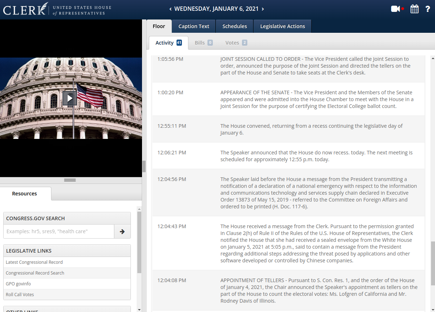This screenshot has height=312, width=435.
Task: Open the Legislative Actions tab
Action: coord(283,26)
